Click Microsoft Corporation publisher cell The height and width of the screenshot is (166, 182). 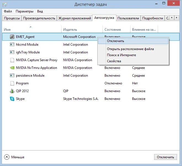tap(79, 37)
